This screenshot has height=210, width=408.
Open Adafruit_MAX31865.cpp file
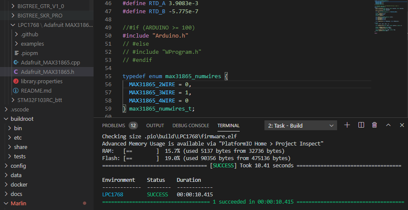pyautogui.click(x=50, y=62)
